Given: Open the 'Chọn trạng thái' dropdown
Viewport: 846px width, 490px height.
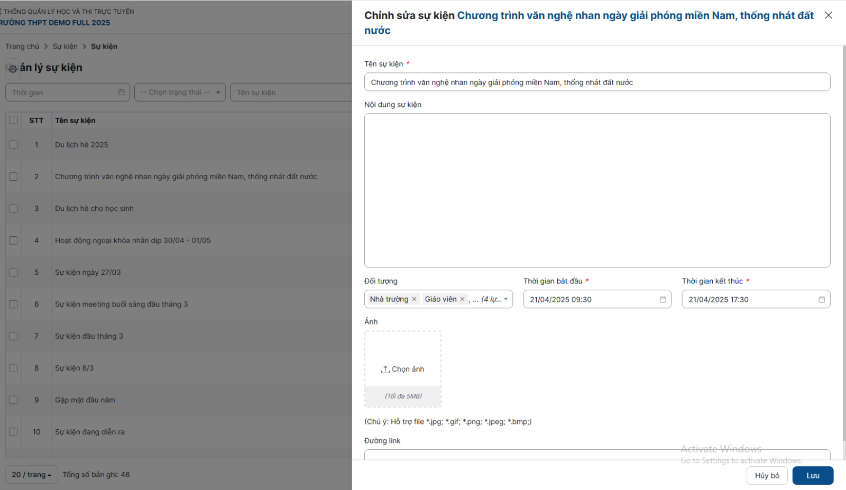Looking at the screenshot, I should (180, 93).
